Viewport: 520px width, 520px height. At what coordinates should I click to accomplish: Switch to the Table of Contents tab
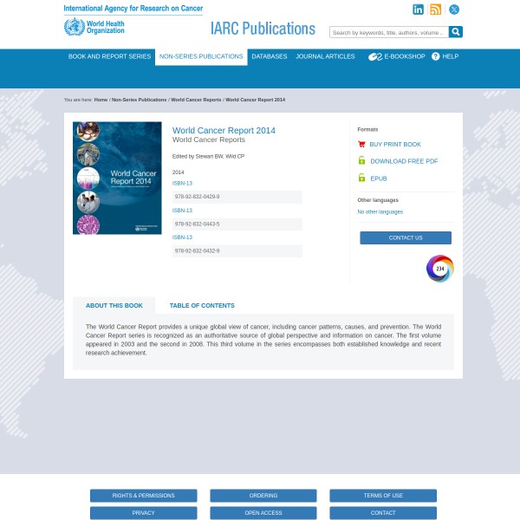click(x=202, y=305)
